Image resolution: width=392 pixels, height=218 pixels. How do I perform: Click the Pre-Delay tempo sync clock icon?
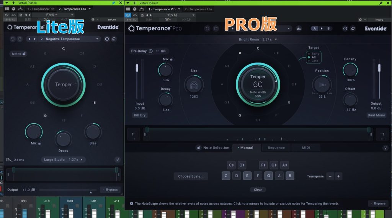[x=151, y=51]
